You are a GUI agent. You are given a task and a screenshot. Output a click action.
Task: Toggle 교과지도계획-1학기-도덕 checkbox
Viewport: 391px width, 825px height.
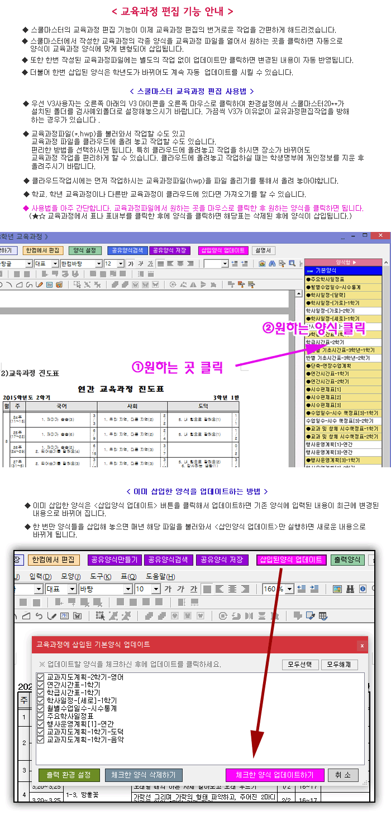[40, 732]
